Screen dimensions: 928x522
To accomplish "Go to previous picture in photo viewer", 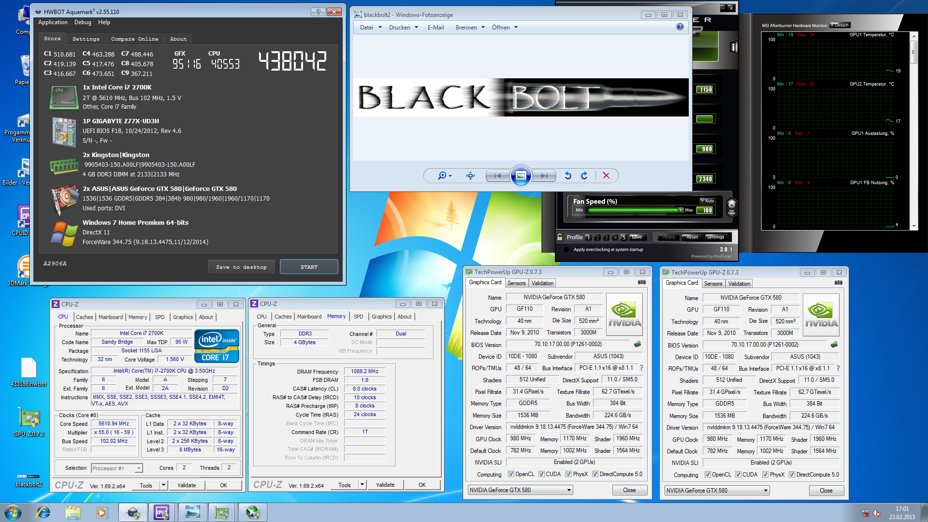I will [x=498, y=176].
